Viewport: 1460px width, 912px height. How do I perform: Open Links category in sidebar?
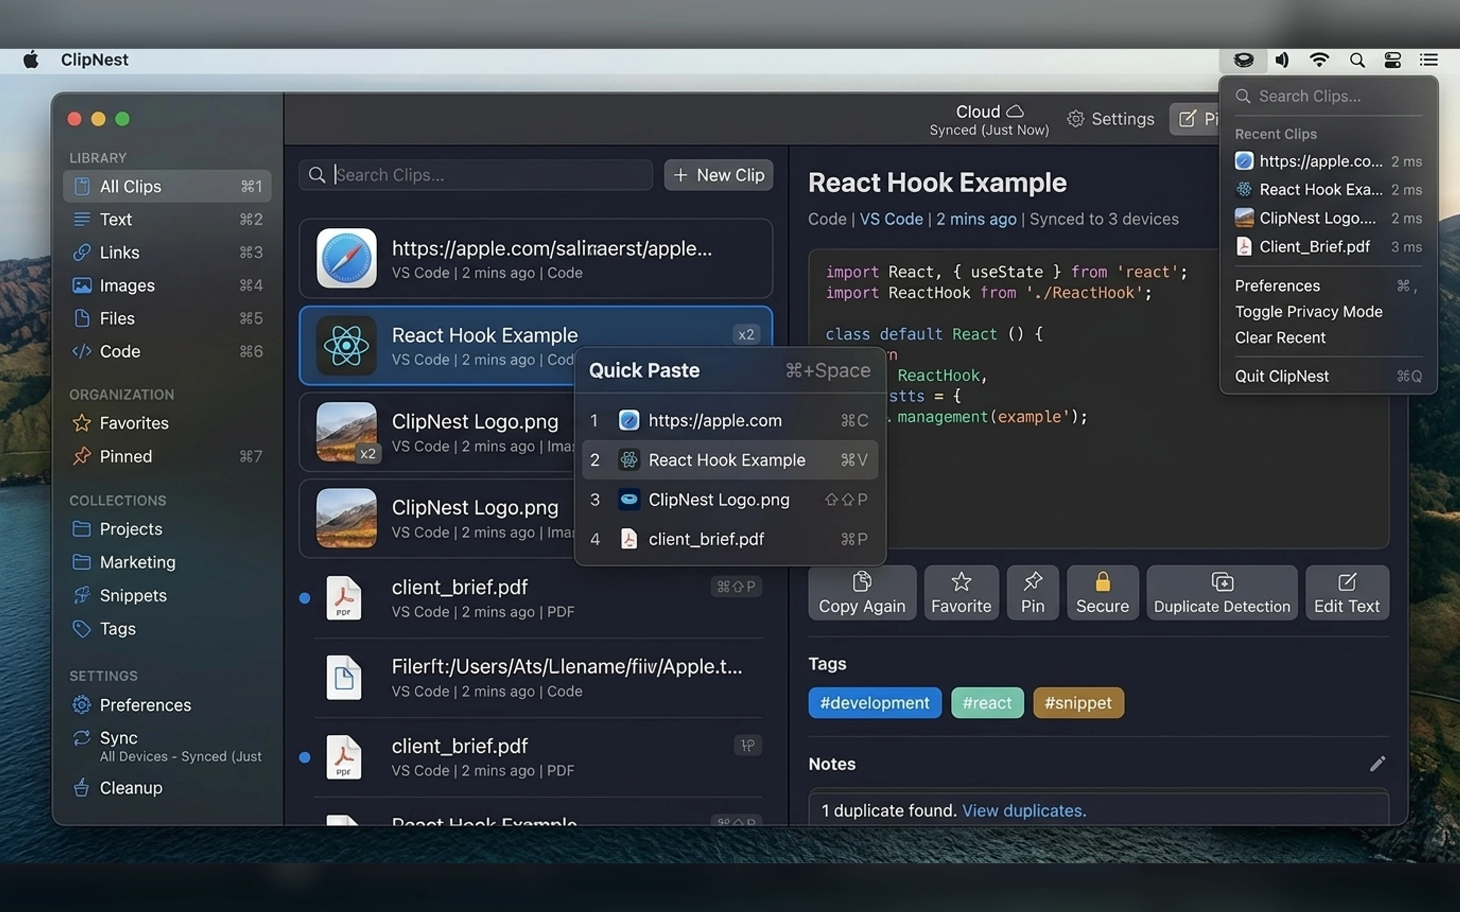167,252
